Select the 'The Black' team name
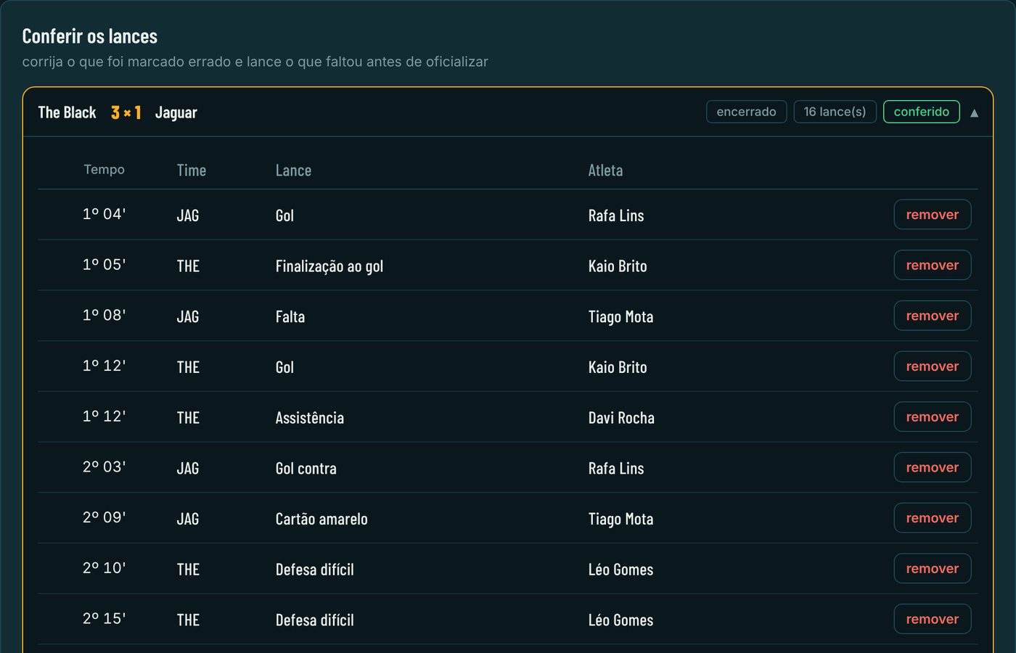Image resolution: width=1016 pixels, height=653 pixels. click(x=67, y=112)
